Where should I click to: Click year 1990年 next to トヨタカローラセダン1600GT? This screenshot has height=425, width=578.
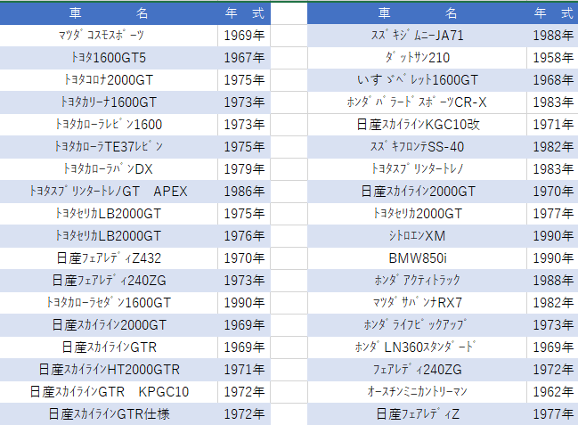pyautogui.click(x=244, y=303)
